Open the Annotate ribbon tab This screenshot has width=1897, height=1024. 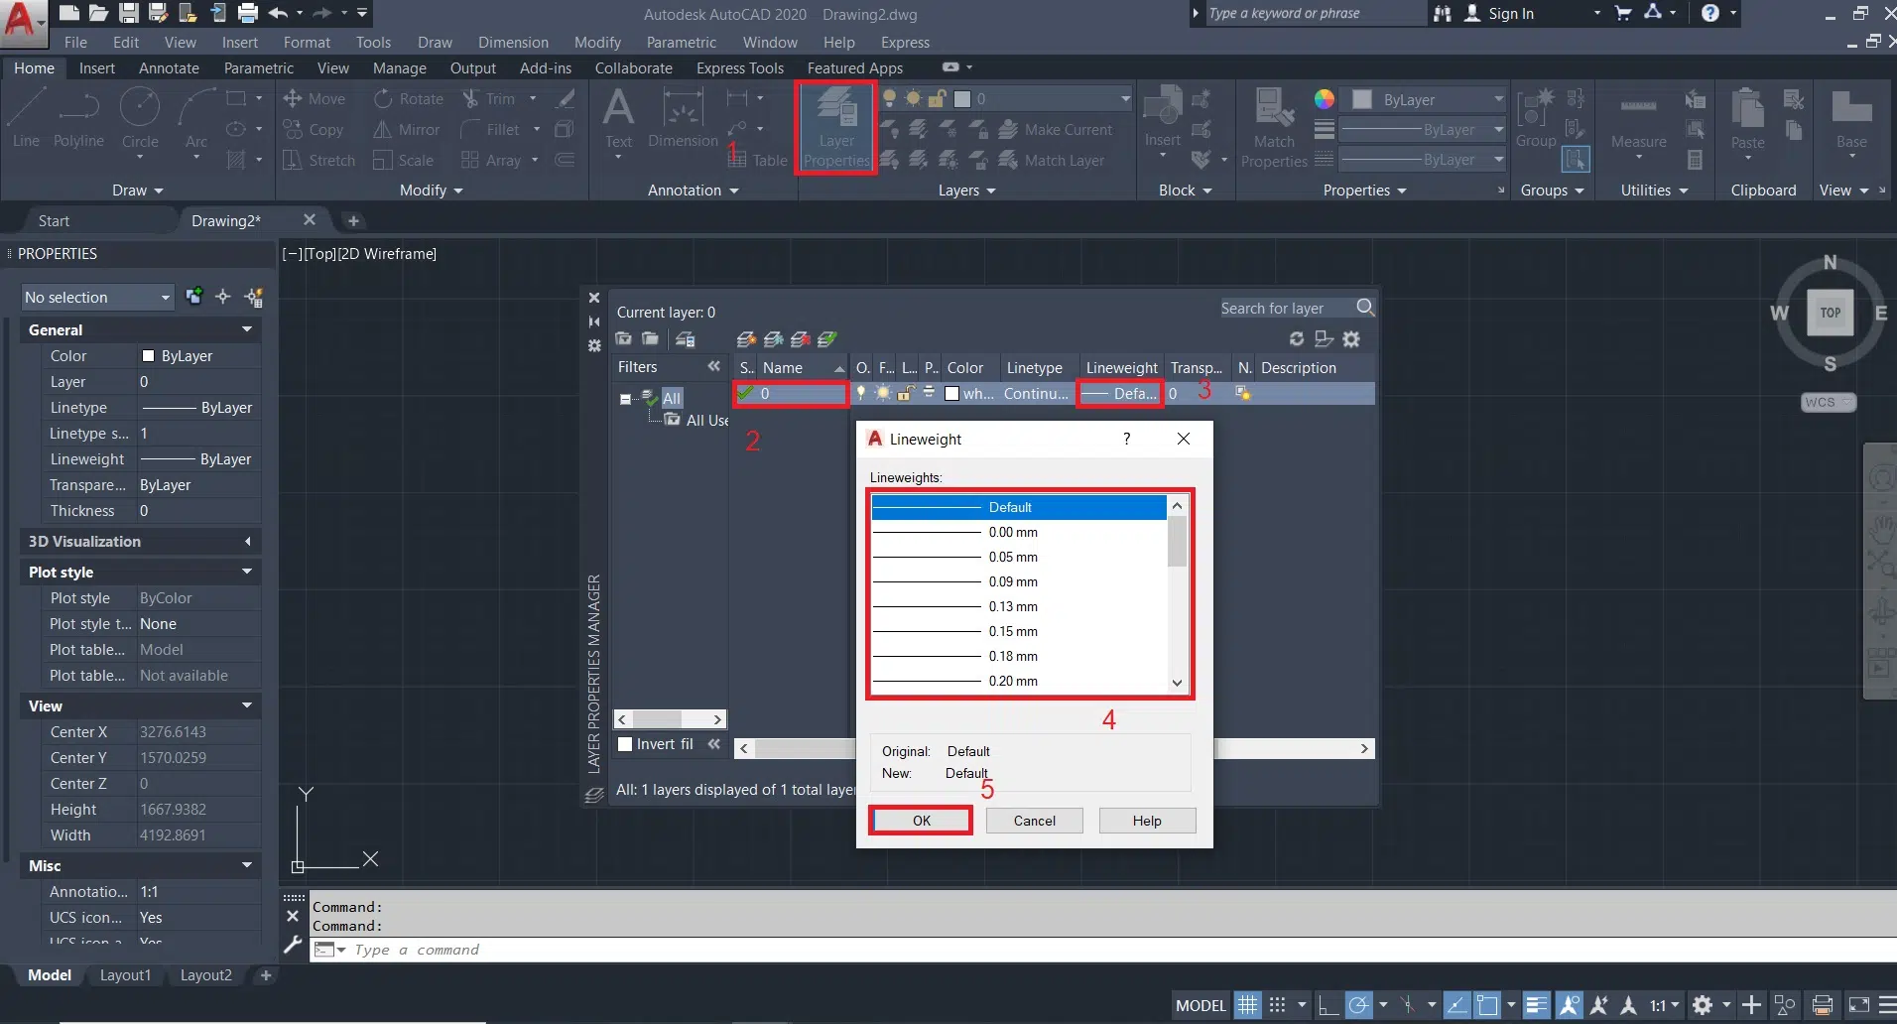(169, 68)
